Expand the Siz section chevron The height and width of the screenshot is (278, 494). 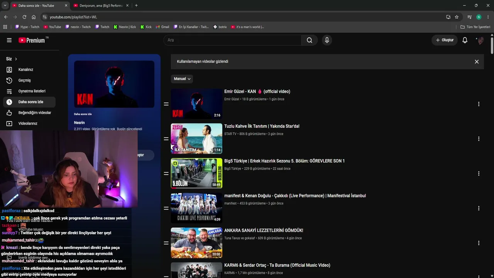coord(16,59)
